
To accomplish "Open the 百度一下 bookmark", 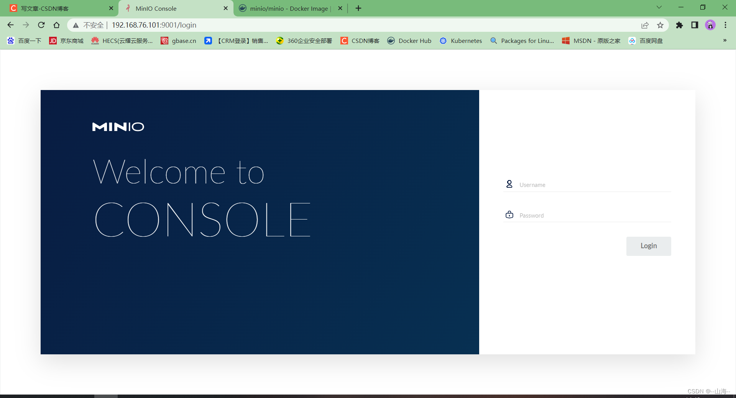I will click(x=24, y=41).
